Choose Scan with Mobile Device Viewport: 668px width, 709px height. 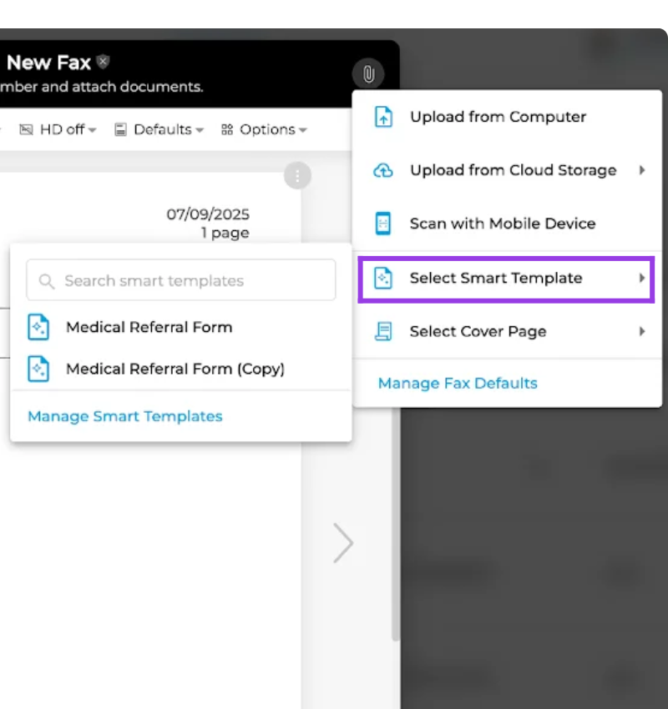coord(507,224)
